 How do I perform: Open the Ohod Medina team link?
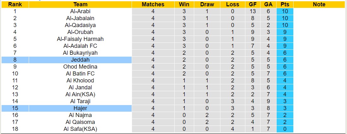tap(80, 67)
